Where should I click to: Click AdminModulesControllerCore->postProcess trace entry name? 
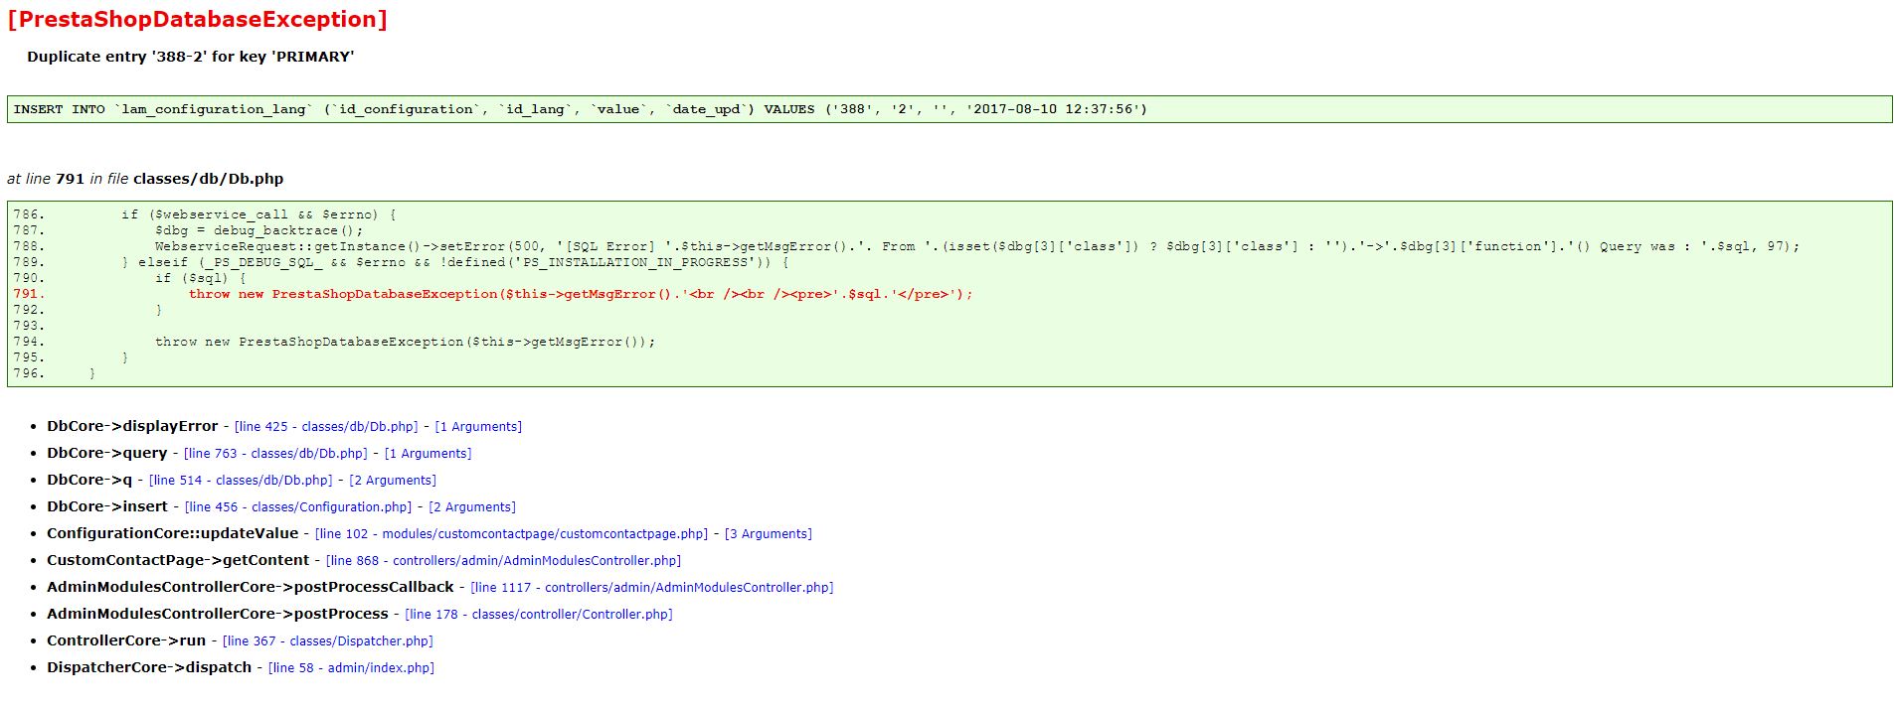pos(218,614)
